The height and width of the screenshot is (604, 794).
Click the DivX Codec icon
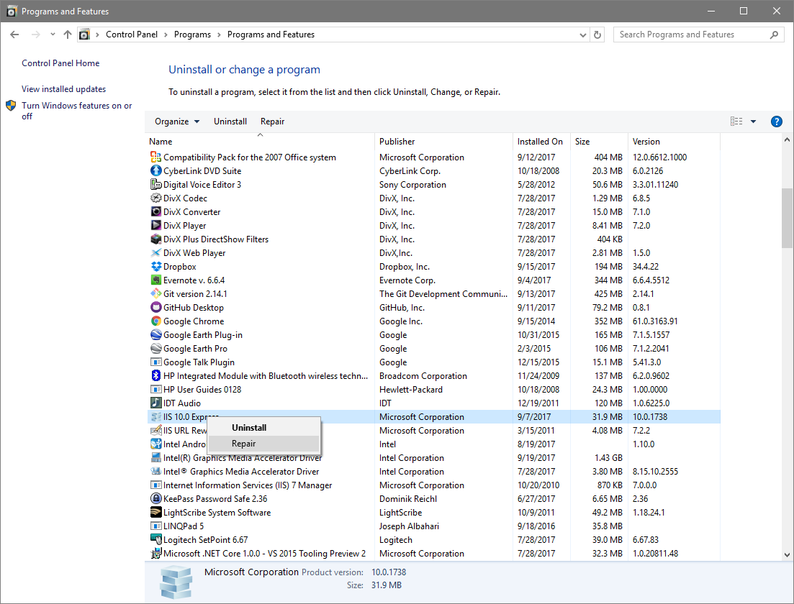156,198
